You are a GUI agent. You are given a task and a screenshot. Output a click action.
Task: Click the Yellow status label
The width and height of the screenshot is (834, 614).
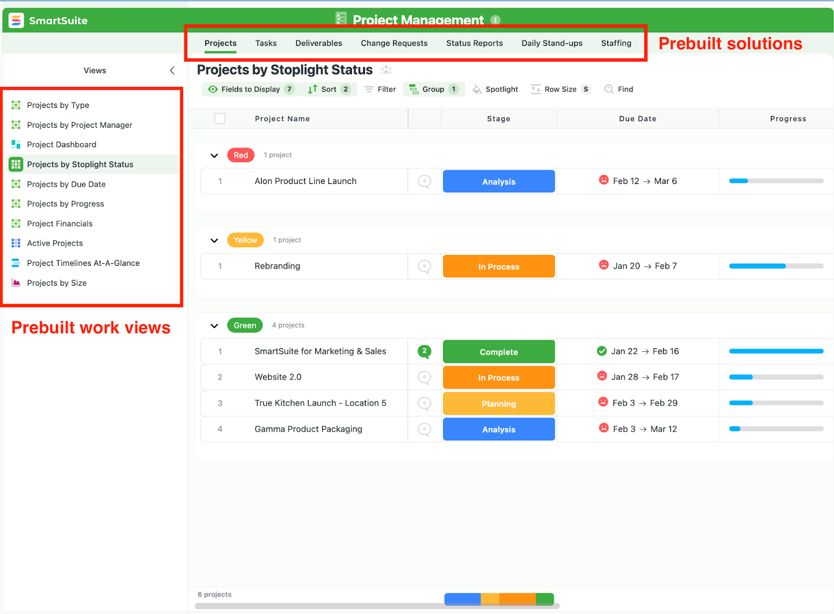coord(246,240)
